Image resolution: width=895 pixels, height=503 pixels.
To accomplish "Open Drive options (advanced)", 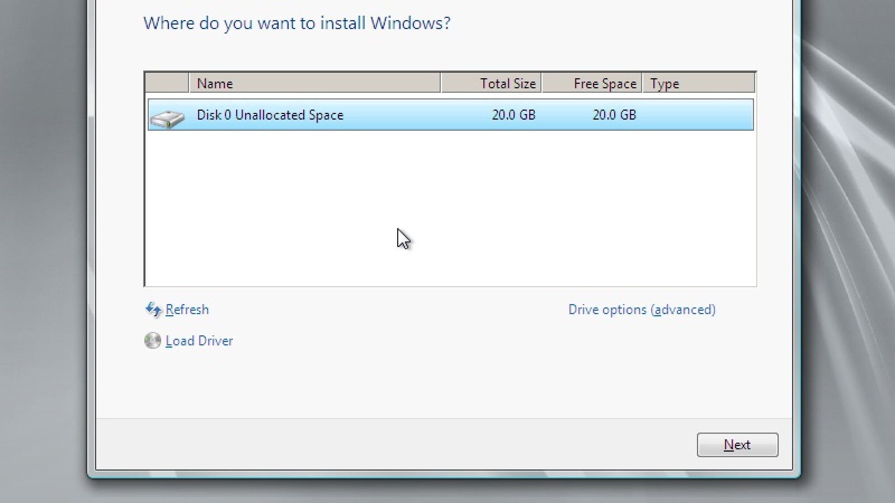I will [x=642, y=309].
